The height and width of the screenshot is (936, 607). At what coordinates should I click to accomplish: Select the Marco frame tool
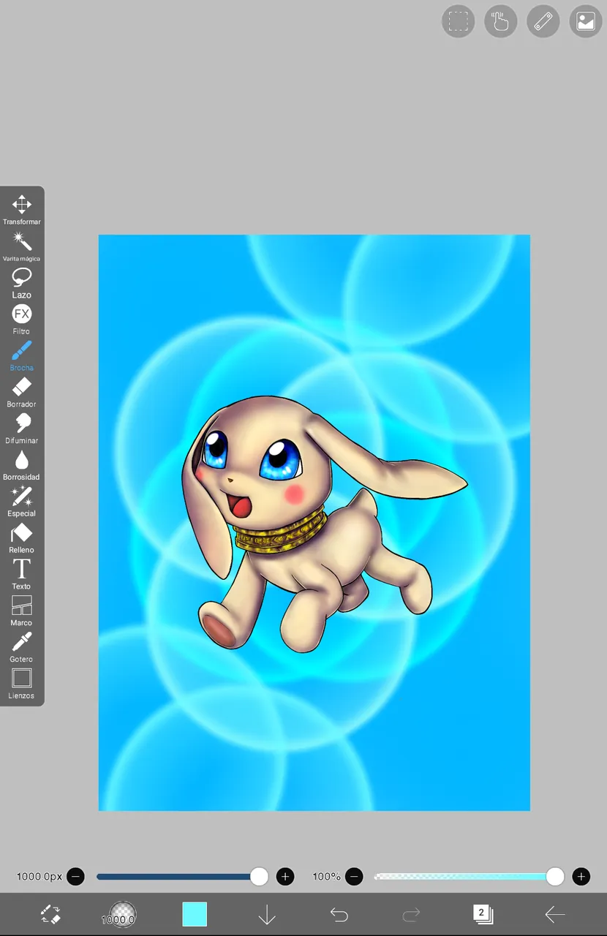[x=22, y=611]
